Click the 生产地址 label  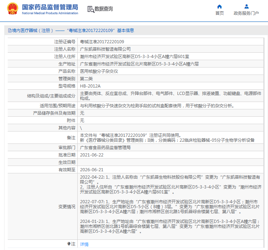click(67, 64)
